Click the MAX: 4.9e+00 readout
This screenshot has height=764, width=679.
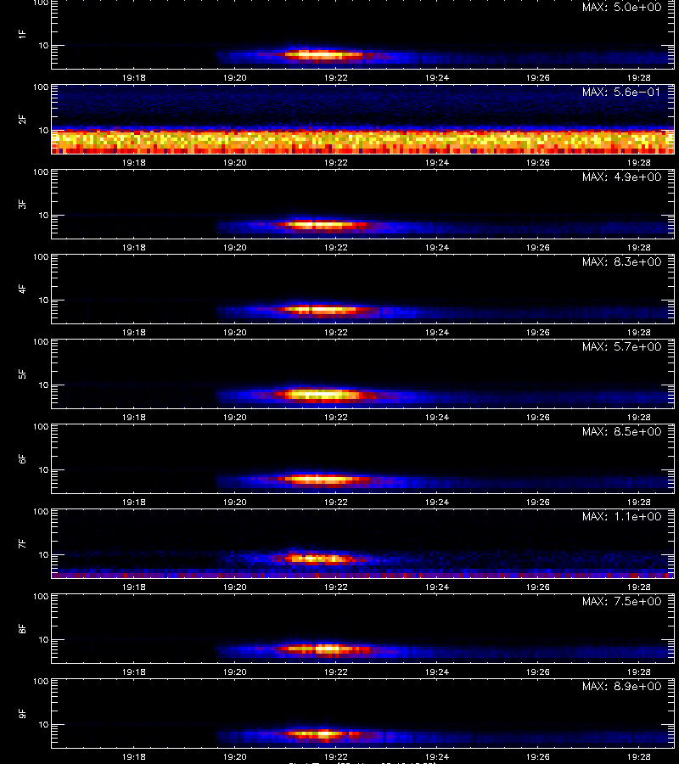tap(621, 177)
